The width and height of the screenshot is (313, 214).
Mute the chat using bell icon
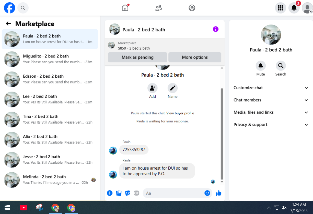(261, 66)
